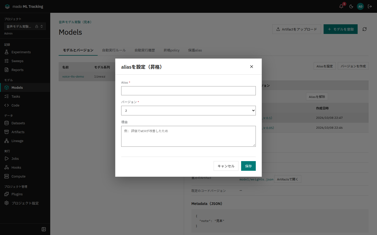Click the 保存 button
Screen dimensions: 377x235
coord(248,166)
